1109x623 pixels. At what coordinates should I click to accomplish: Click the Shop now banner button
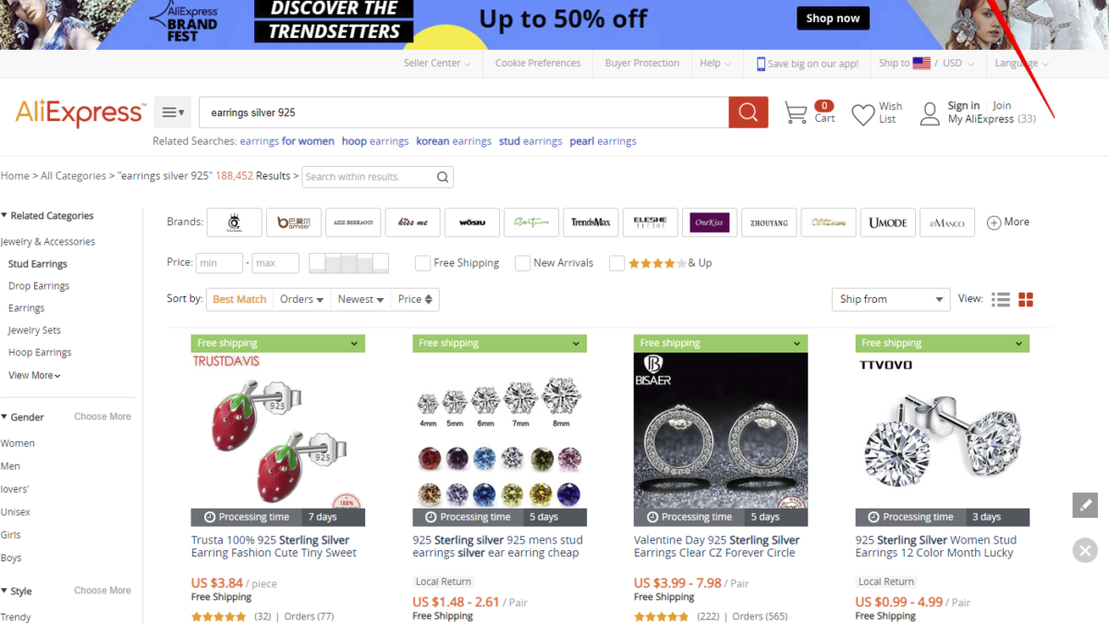pyautogui.click(x=833, y=18)
